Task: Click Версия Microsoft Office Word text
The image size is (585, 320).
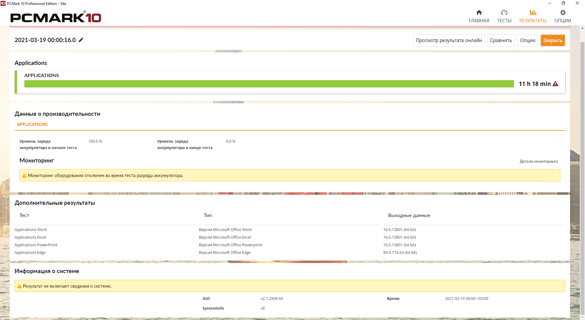Action: (x=225, y=229)
